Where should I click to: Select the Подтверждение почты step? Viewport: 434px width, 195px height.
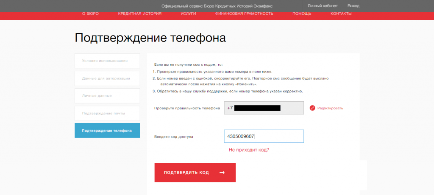107,113
